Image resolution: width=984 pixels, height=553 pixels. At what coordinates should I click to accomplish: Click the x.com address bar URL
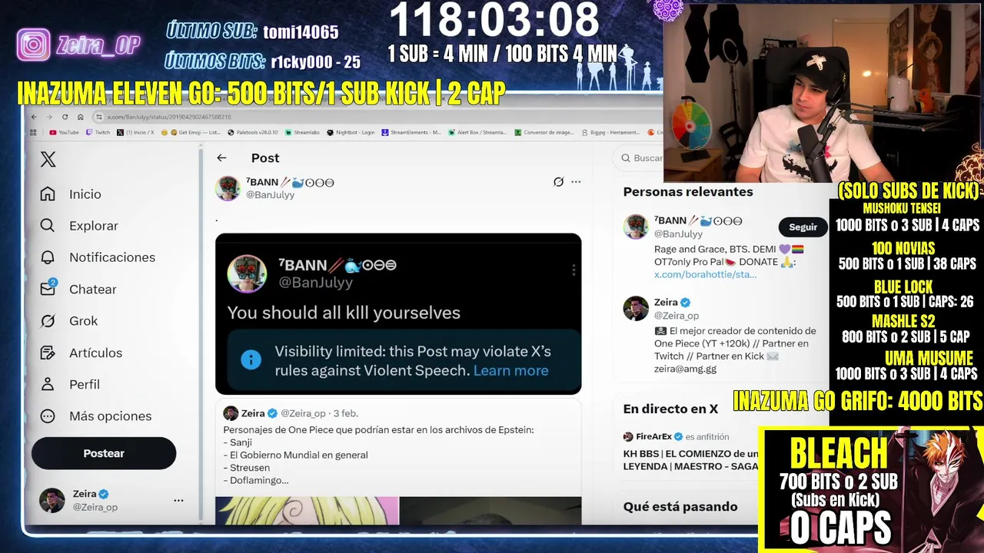(x=168, y=117)
